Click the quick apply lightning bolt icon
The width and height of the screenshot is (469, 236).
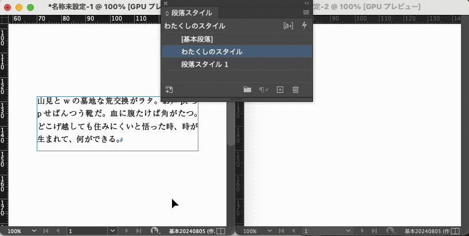pyautogui.click(x=304, y=26)
